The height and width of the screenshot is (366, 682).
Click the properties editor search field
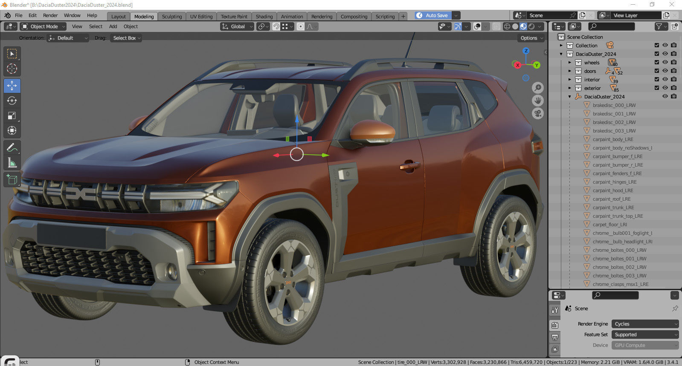click(615, 295)
